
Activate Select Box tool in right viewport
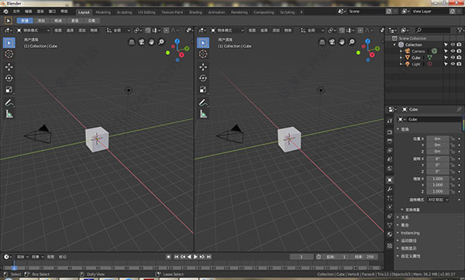tap(203, 43)
